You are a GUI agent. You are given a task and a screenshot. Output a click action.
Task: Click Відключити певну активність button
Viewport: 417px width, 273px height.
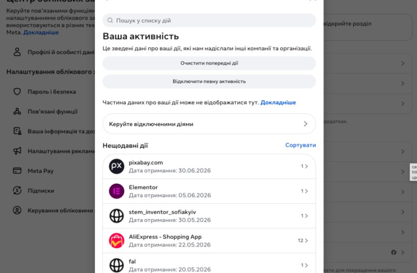coord(209,81)
